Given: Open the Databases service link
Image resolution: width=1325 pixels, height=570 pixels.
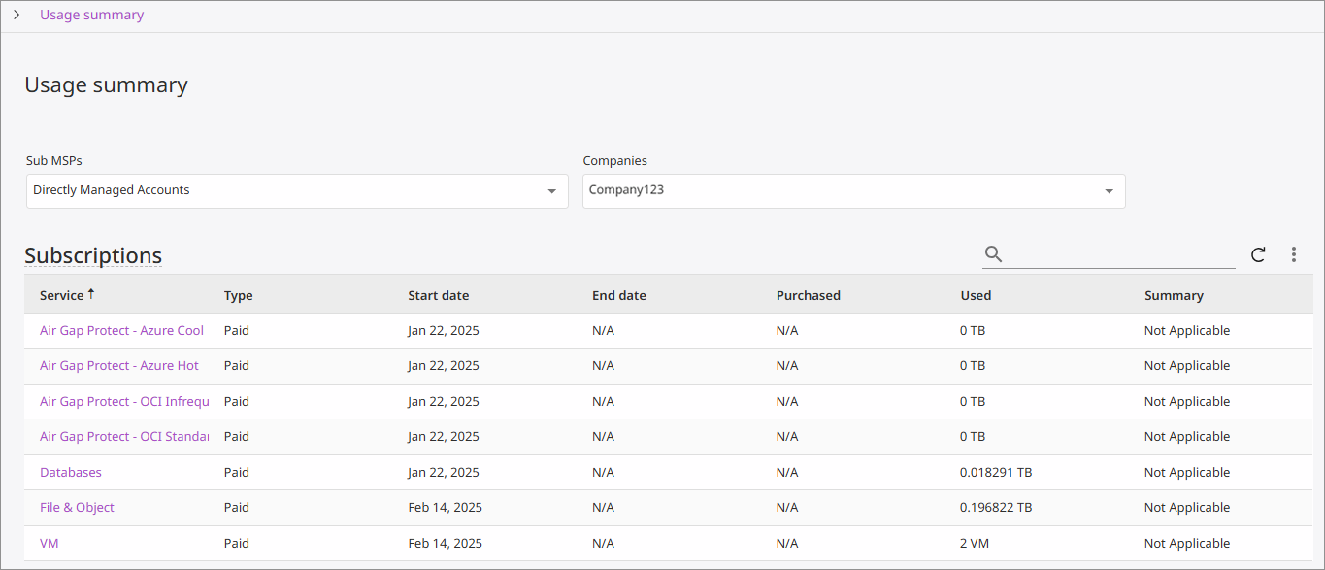Looking at the screenshot, I should pos(70,473).
